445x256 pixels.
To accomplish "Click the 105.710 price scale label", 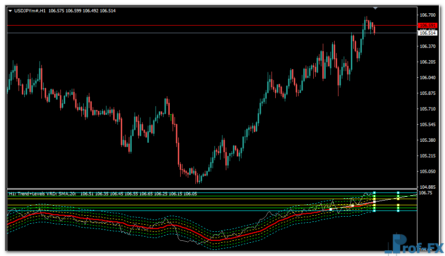I will coord(428,109).
